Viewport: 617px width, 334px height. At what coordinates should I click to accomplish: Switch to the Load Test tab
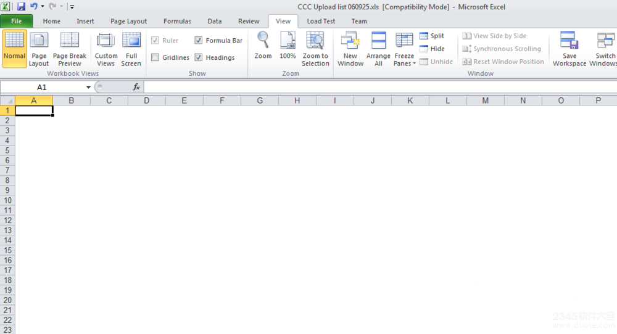click(x=321, y=21)
